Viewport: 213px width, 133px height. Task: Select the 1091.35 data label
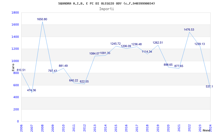(x=105, y=53)
